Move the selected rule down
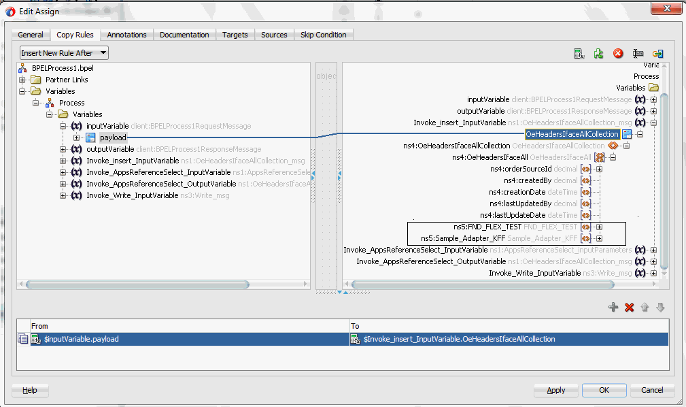The height and width of the screenshot is (407, 686). [x=660, y=307]
